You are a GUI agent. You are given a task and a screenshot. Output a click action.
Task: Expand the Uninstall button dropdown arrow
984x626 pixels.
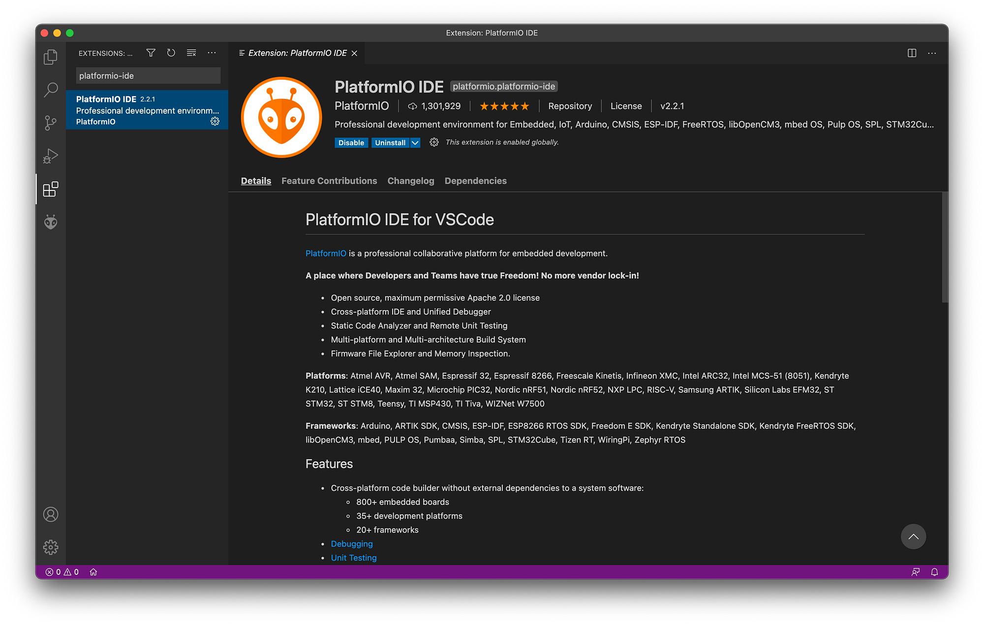tap(415, 143)
